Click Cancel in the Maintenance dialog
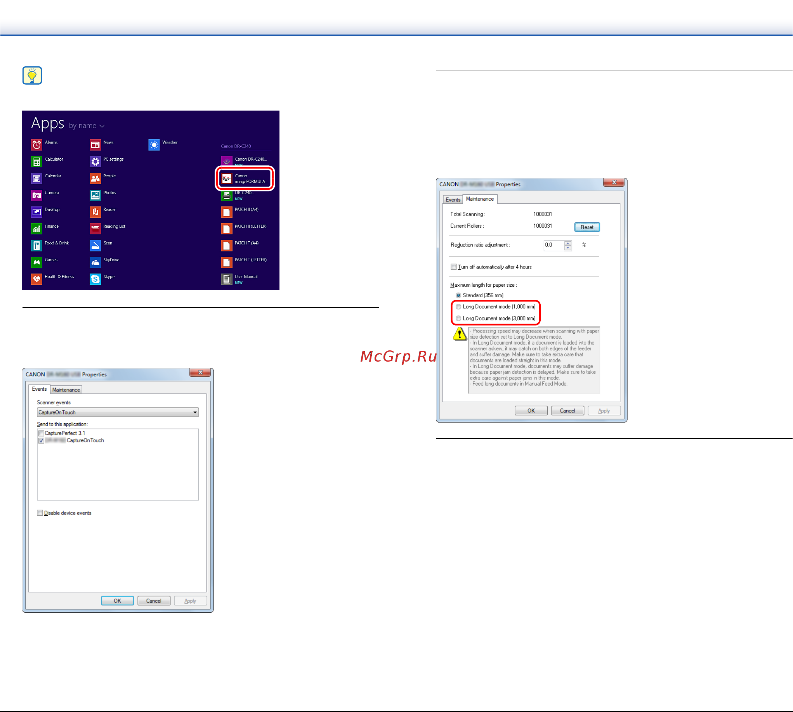 (x=567, y=411)
